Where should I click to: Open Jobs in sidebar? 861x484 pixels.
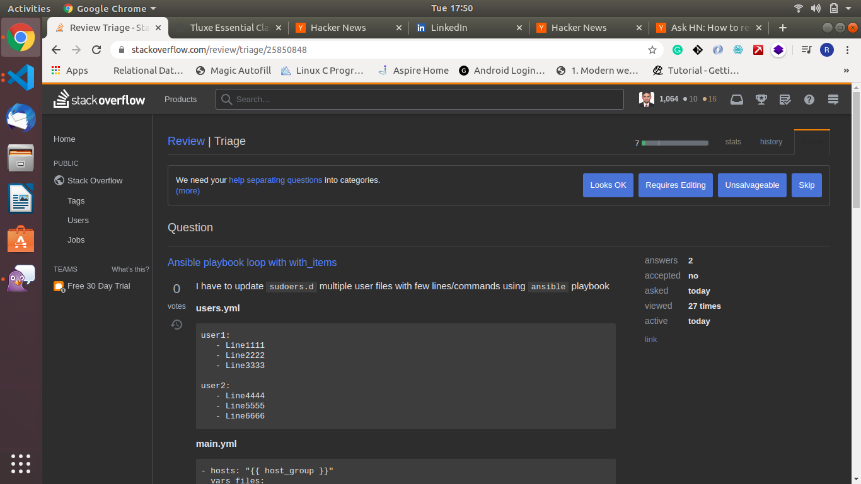(76, 240)
